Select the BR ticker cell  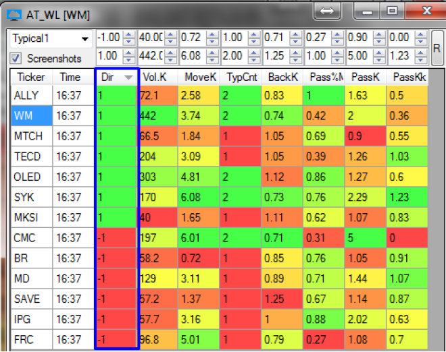point(32,258)
